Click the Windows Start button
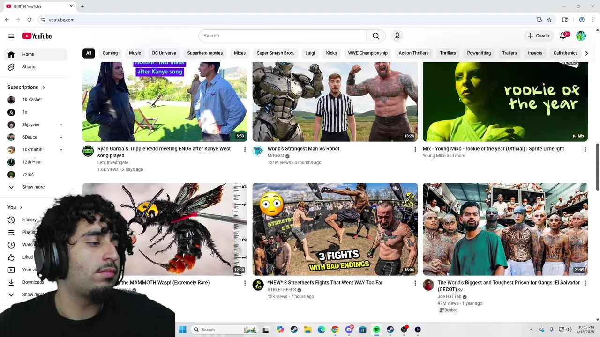Screen dimensions: 600x337 (183, 330)
